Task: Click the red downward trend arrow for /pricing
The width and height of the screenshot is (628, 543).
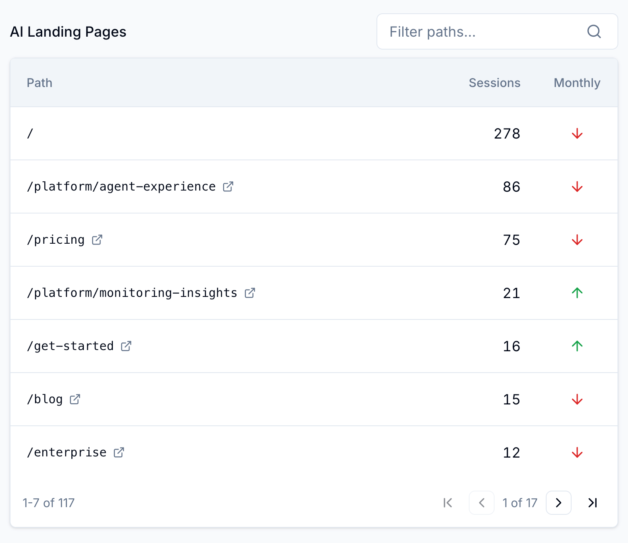Action: click(x=577, y=240)
